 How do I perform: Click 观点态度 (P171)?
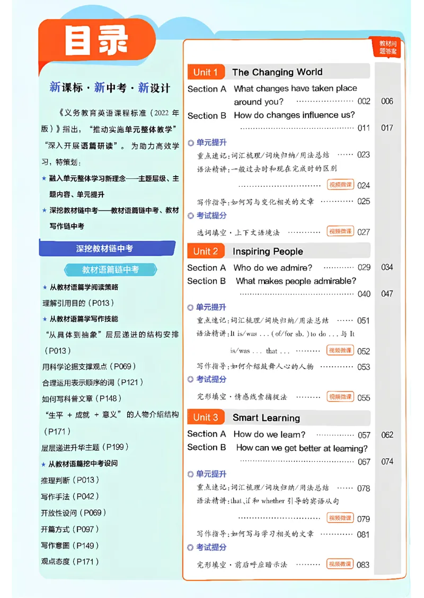[70, 561]
